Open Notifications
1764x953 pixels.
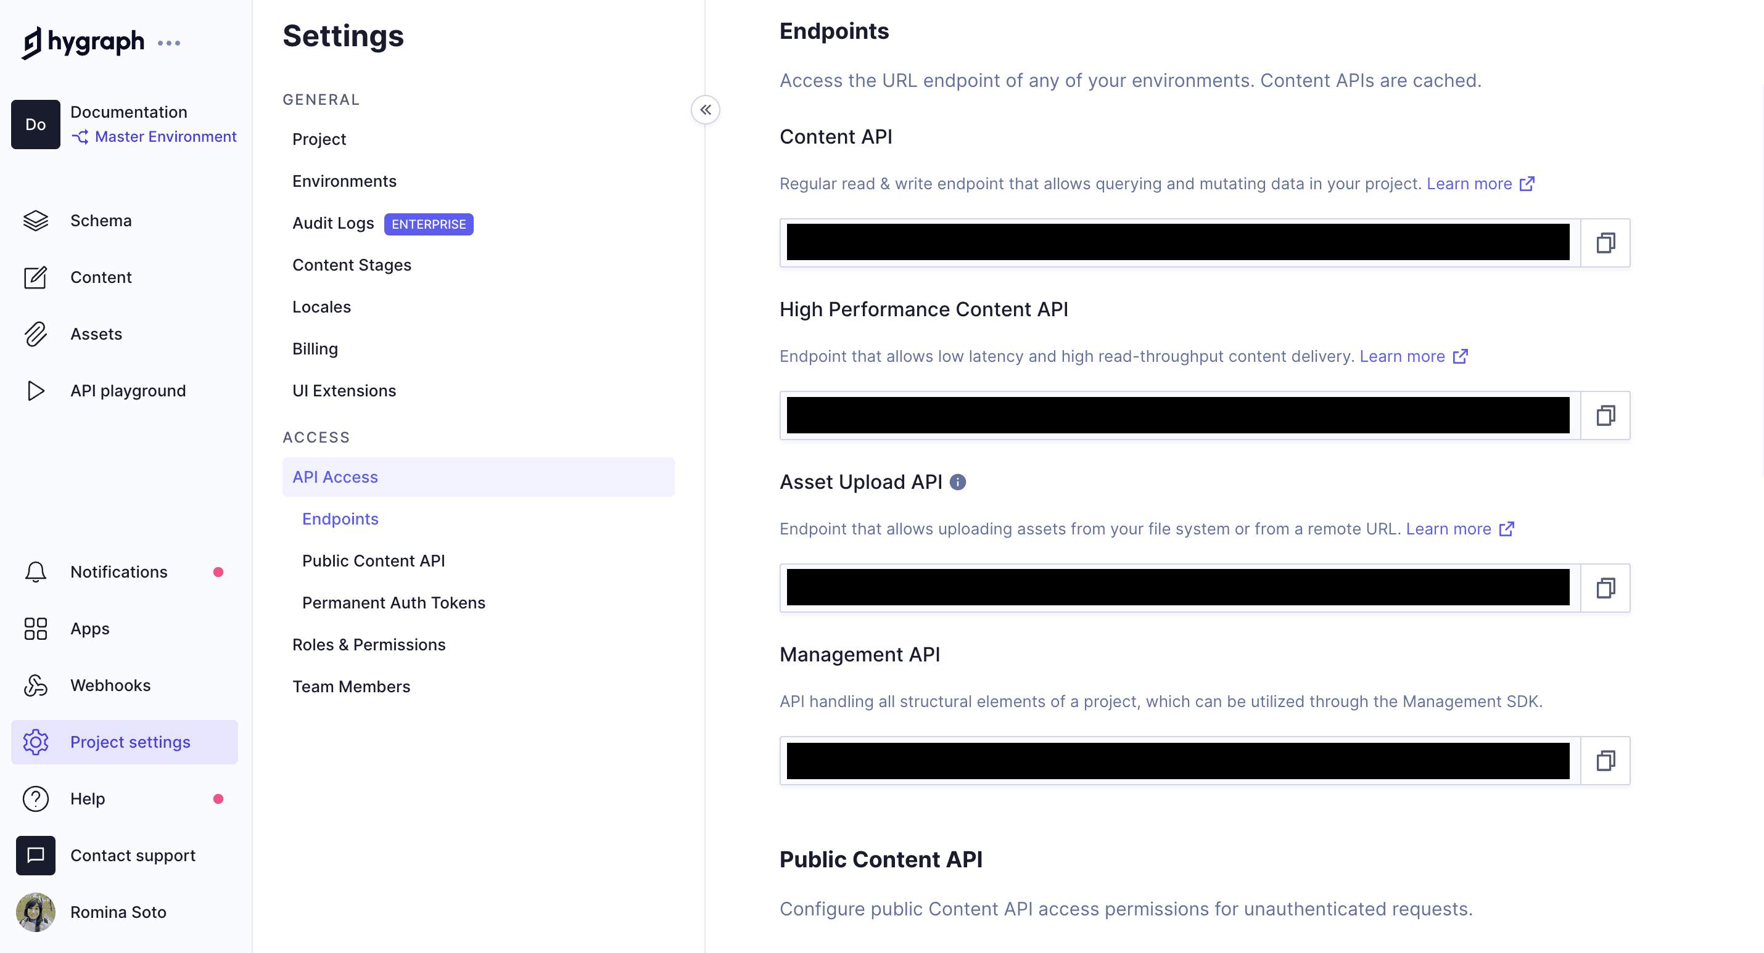point(118,571)
